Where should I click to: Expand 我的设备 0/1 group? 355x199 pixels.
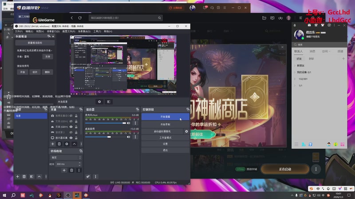tap(295, 72)
